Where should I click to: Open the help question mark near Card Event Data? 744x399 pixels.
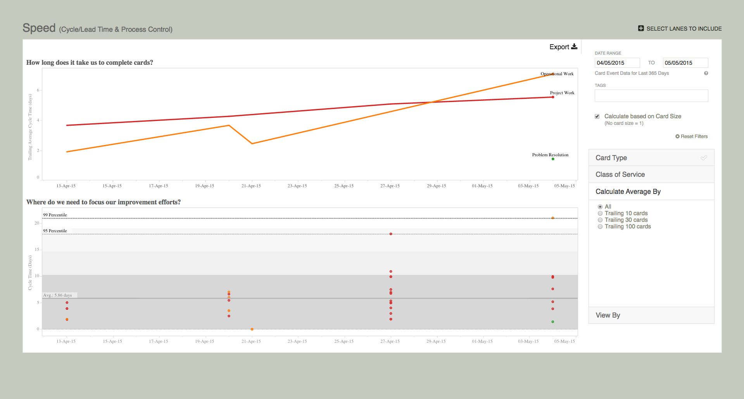click(706, 73)
